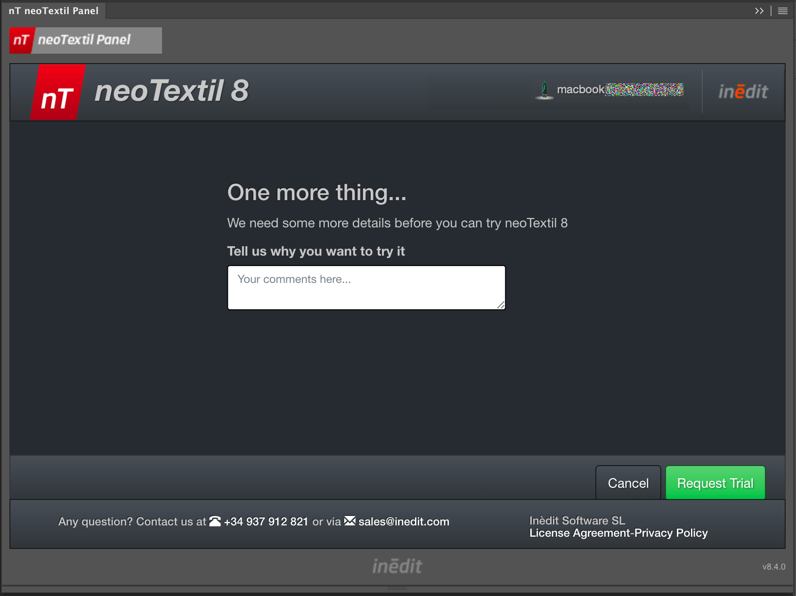The height and width of the screenshot is (596, 796).
Task: Cancel the trial request
Action: click(x=628, y=483)
